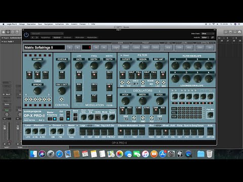Screen dimensions: 243x182
Task: Toggle the OSC switch under VOLUME
Action: pos(29,75)
